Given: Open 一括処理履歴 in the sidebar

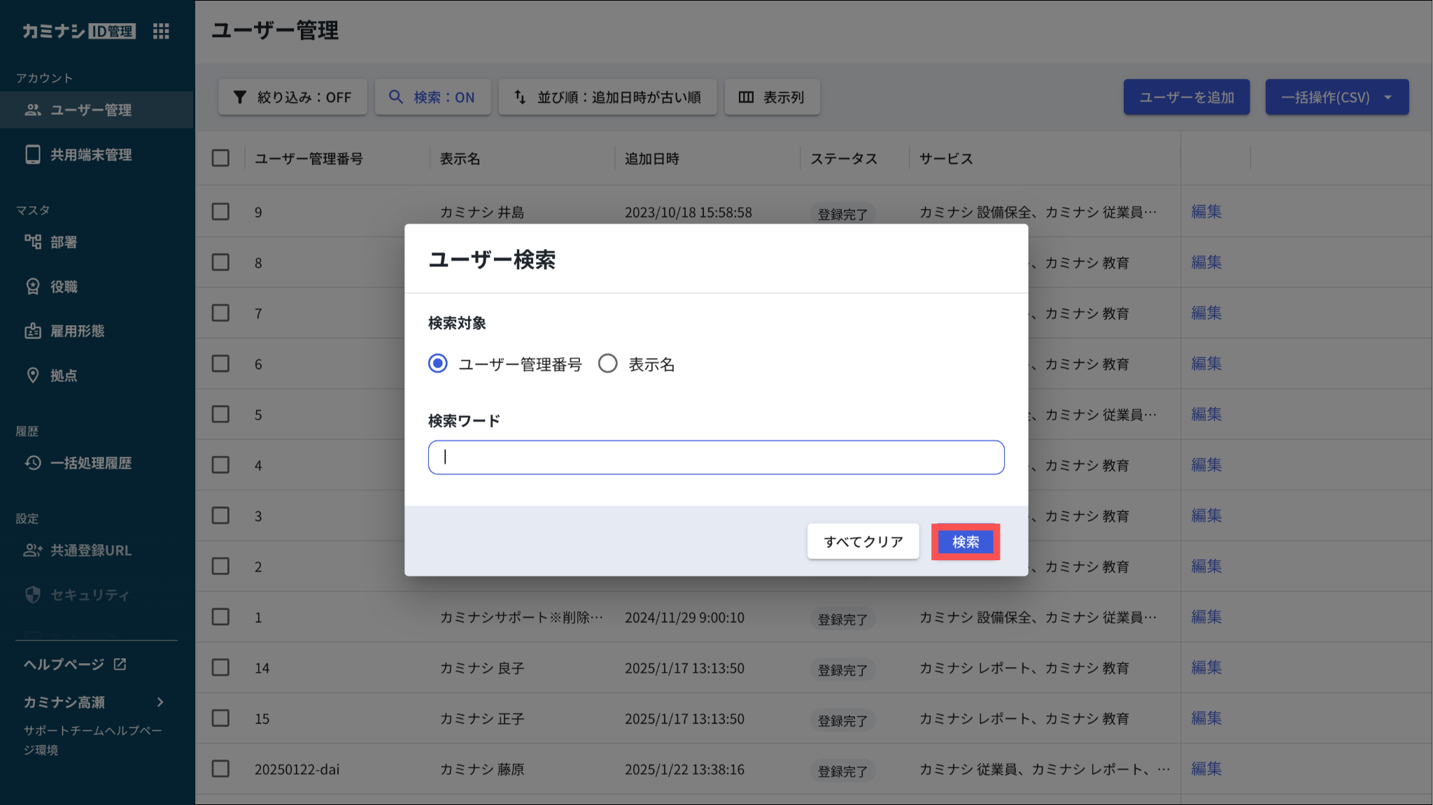Looking at the screenshot, I should pos(90,463).
